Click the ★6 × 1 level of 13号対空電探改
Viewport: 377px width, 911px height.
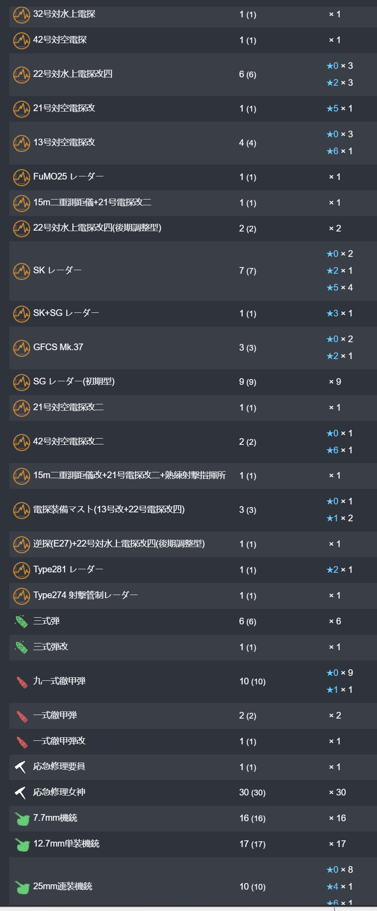[x=340, y=151]
